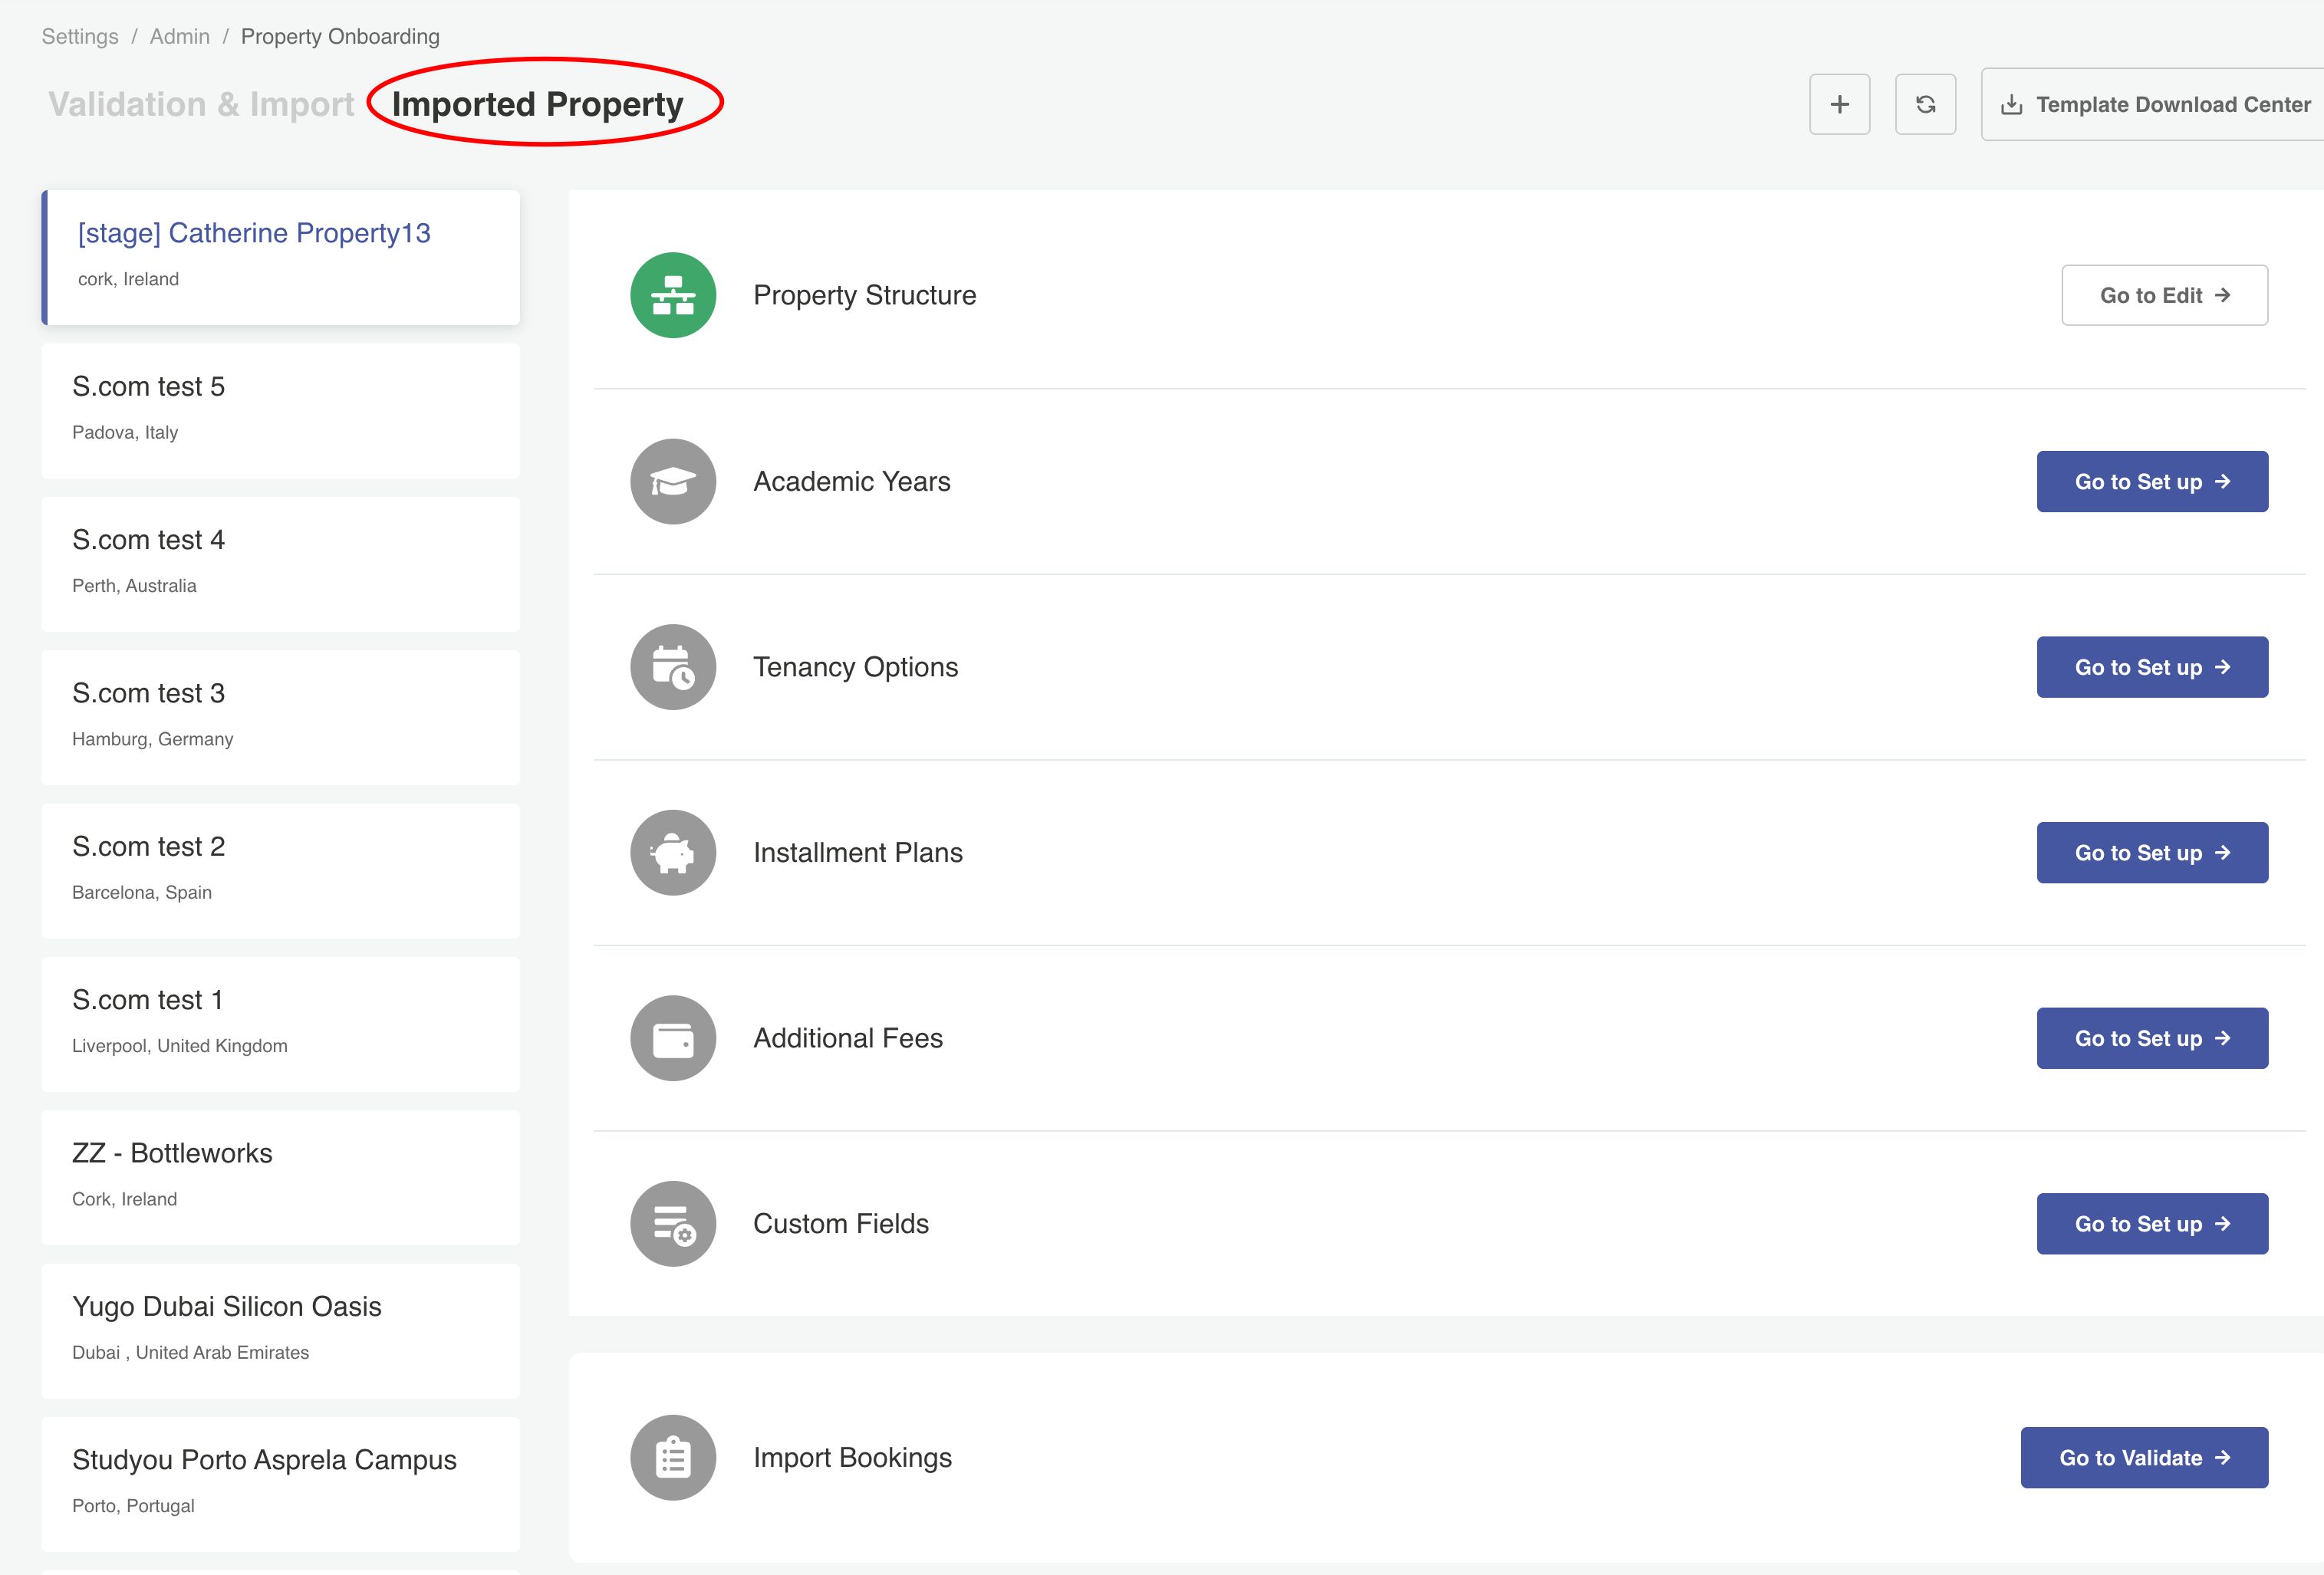2324x1575 pixels.
Task: Click the green Property Structure icon
Action: coord(673,295)
